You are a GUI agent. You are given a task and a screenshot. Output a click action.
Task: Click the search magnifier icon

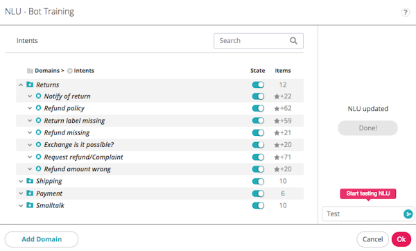coord(293,41)
